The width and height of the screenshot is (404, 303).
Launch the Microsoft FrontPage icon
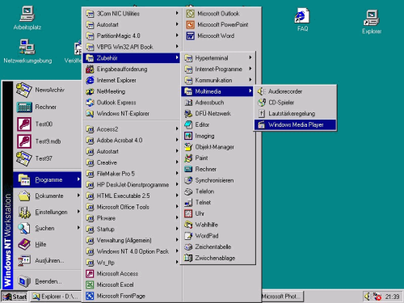(x=90, y=296)
